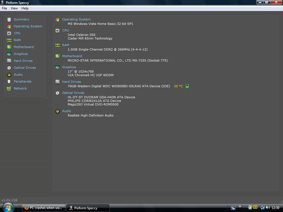Click the VIA Chrome9 HC IGP WDDM text
The width and height of the screenshot is (283, 212).
click(x=91, y=75)
